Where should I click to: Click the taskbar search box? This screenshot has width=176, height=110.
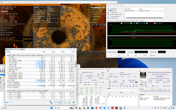coord(63,108)
